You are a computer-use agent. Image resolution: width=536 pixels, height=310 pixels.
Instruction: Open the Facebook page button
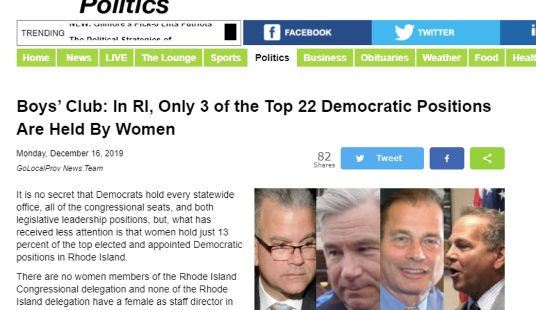(x=307, y=32)
